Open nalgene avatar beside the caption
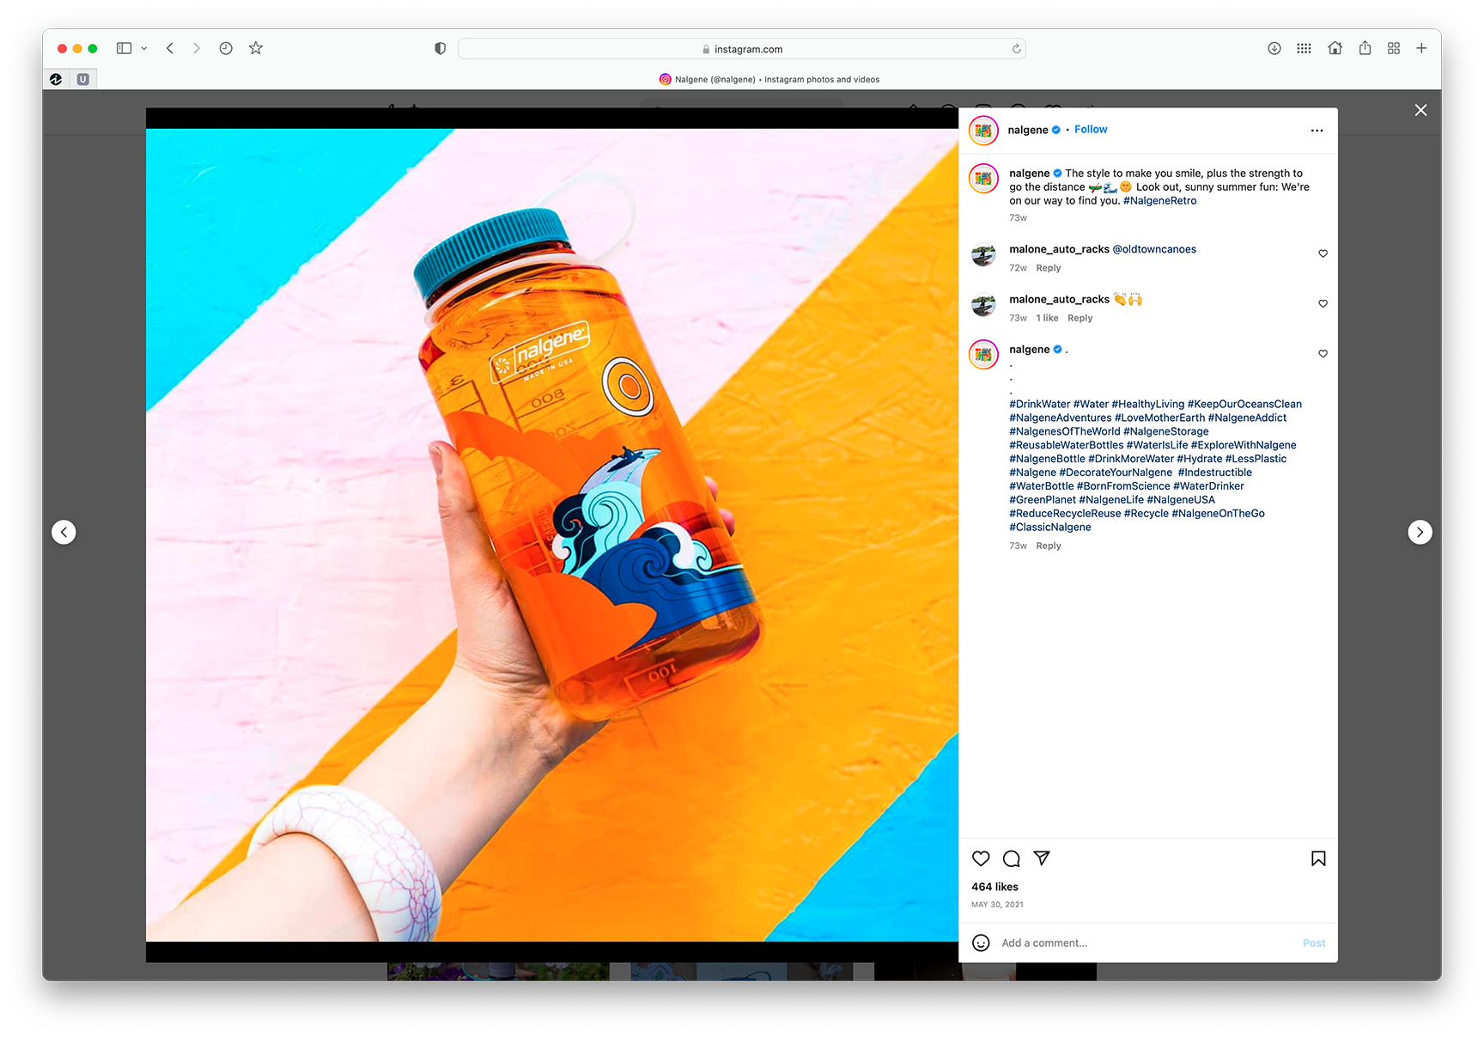The width and height of the screenshot is (1484, 1037). [983, 179]
